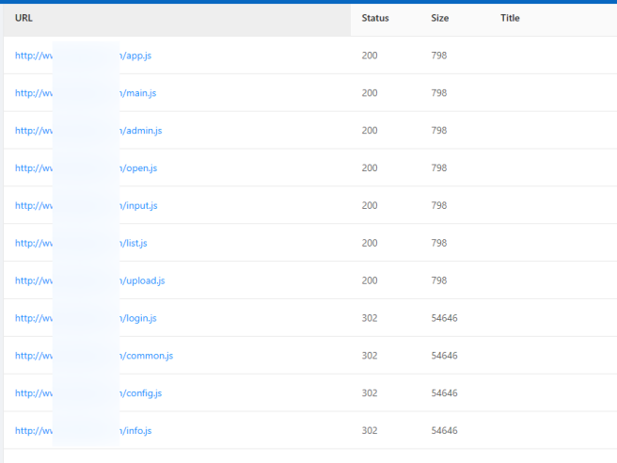
Task: Select size 54646 in config.js row
Action: click(x=444, y=393)
